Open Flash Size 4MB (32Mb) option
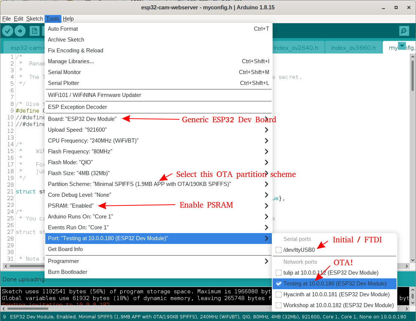416x321 pixels. (x=158, y=173)
